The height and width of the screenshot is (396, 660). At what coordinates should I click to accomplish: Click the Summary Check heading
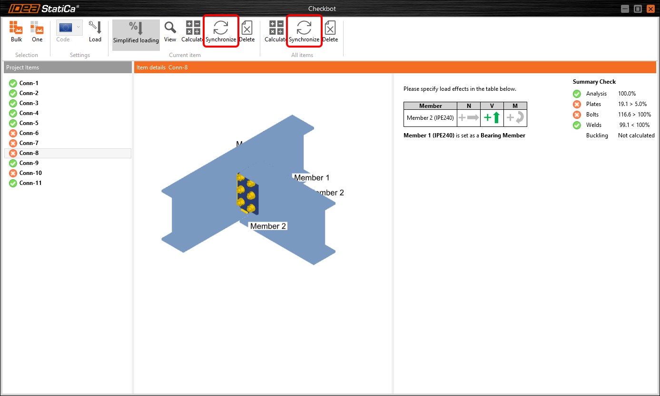pyautogui.click(x=594, y=82)
